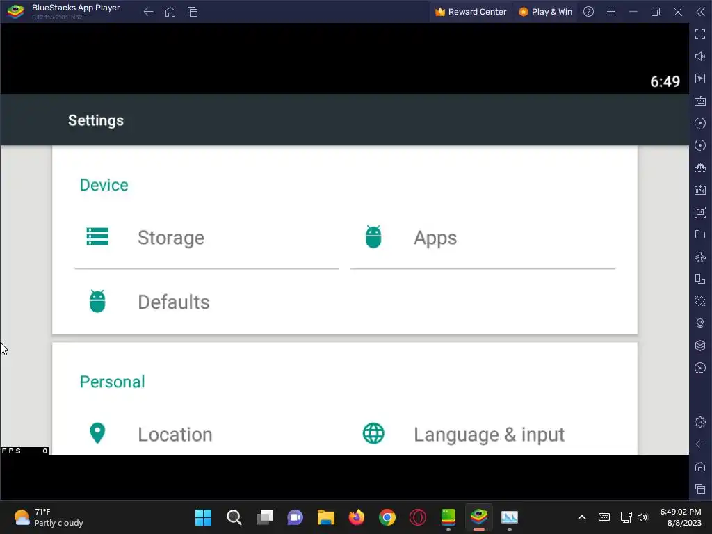This screenshot has height=534, width=712.
Task: Open the Windows Start menu
Action: tap(204, 517)
